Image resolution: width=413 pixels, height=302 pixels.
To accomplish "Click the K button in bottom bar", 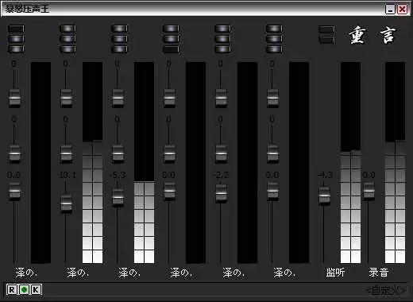I will tap(36, 289).
